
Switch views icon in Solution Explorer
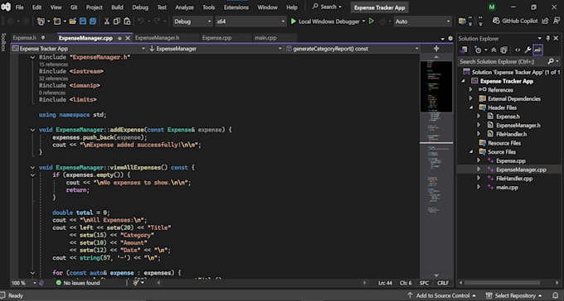pos(464,50)
